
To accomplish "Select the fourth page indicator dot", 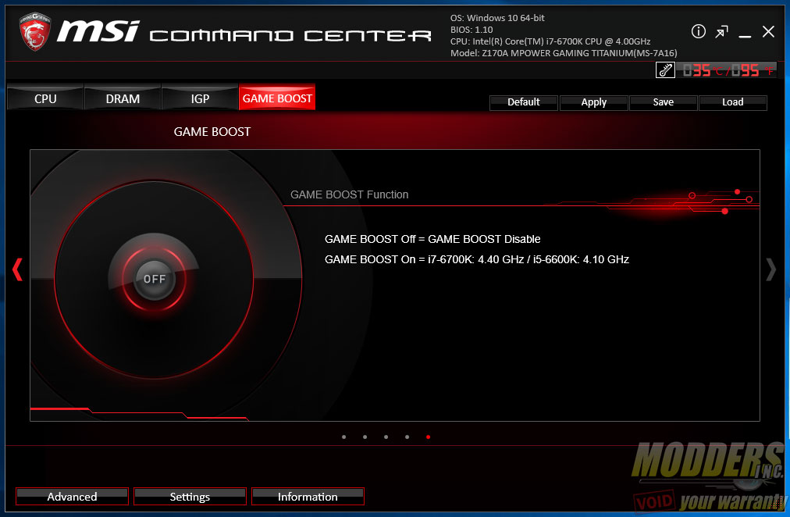I will pos(407,437).
